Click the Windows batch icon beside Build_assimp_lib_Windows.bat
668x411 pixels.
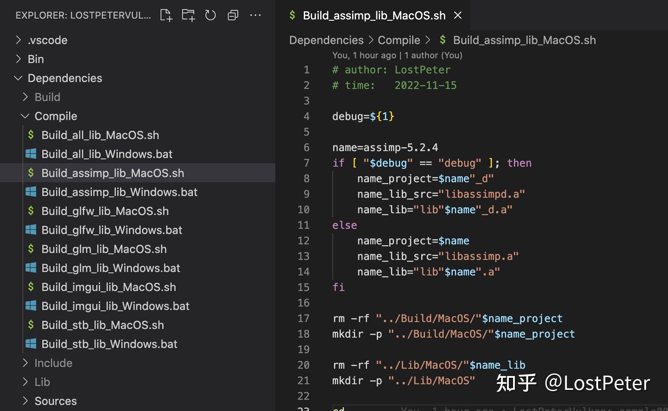tap(31, 192)
